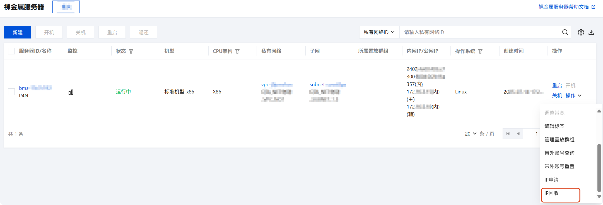Viewport: 603px width, 205px height.
Task: Choose 编辑标签 menu option
Action: [x=554, y=126]
